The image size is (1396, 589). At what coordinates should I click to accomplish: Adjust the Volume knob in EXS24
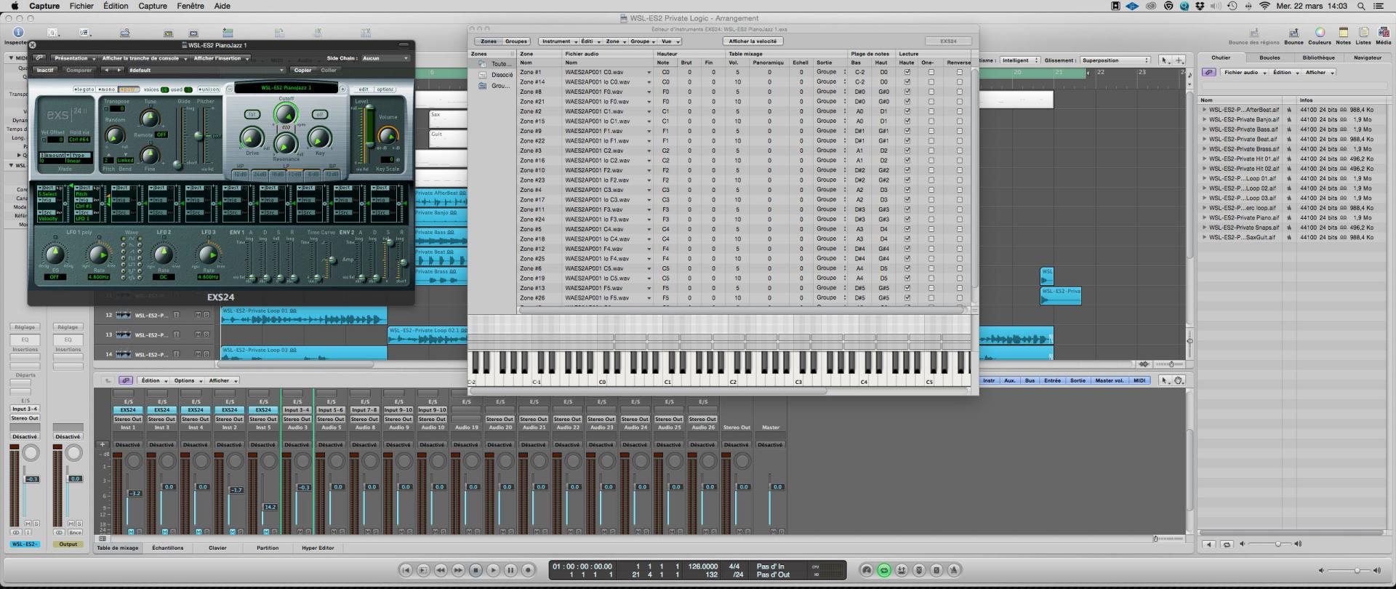pyautogui.click(x=388, y=135)
